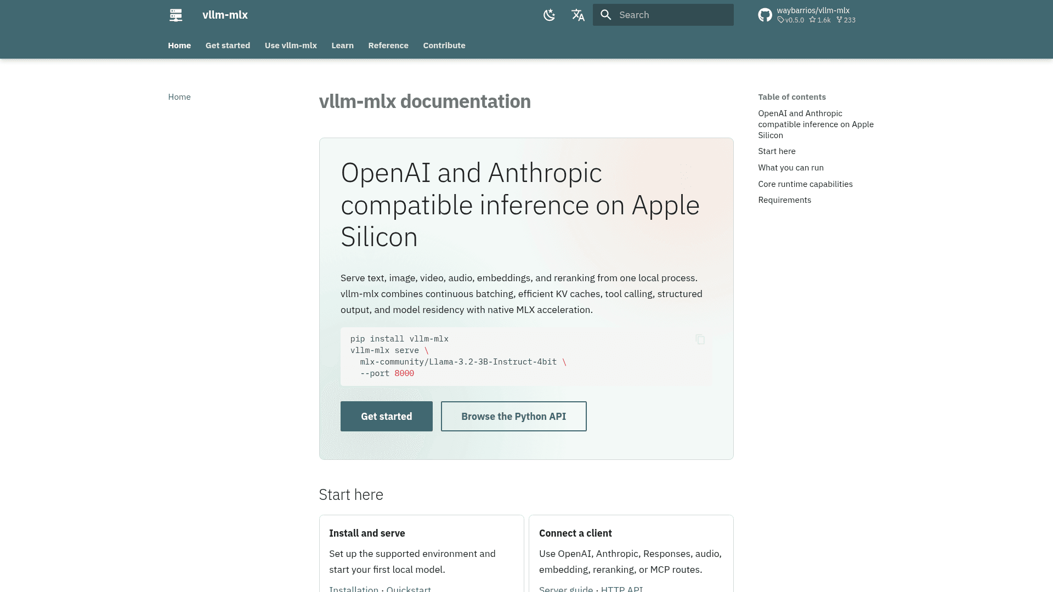The height and width of the screenshot is (592, 1053).
Task: Click the Start here section heading
Action: click(351, 494)
